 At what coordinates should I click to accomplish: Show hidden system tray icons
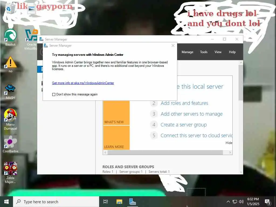coord(228,202)
